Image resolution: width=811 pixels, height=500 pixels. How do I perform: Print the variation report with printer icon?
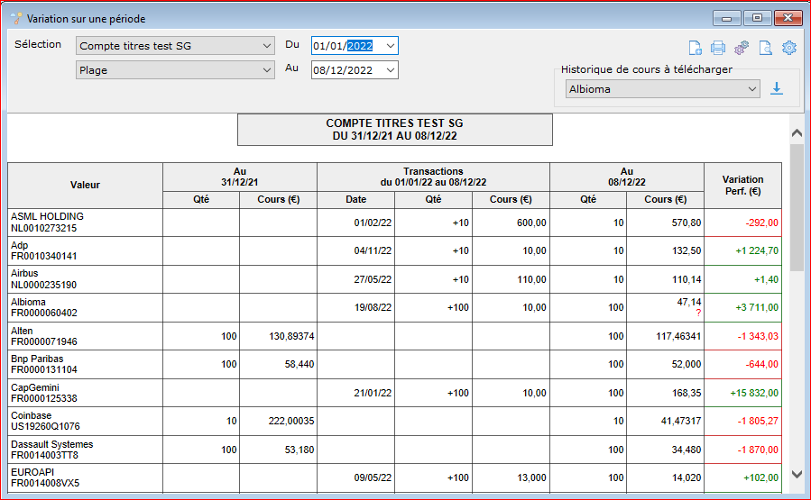[x=718, y=48]
